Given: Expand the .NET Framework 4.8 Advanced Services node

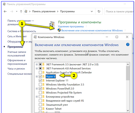Looking at the screenshot, I should [37, 69].
